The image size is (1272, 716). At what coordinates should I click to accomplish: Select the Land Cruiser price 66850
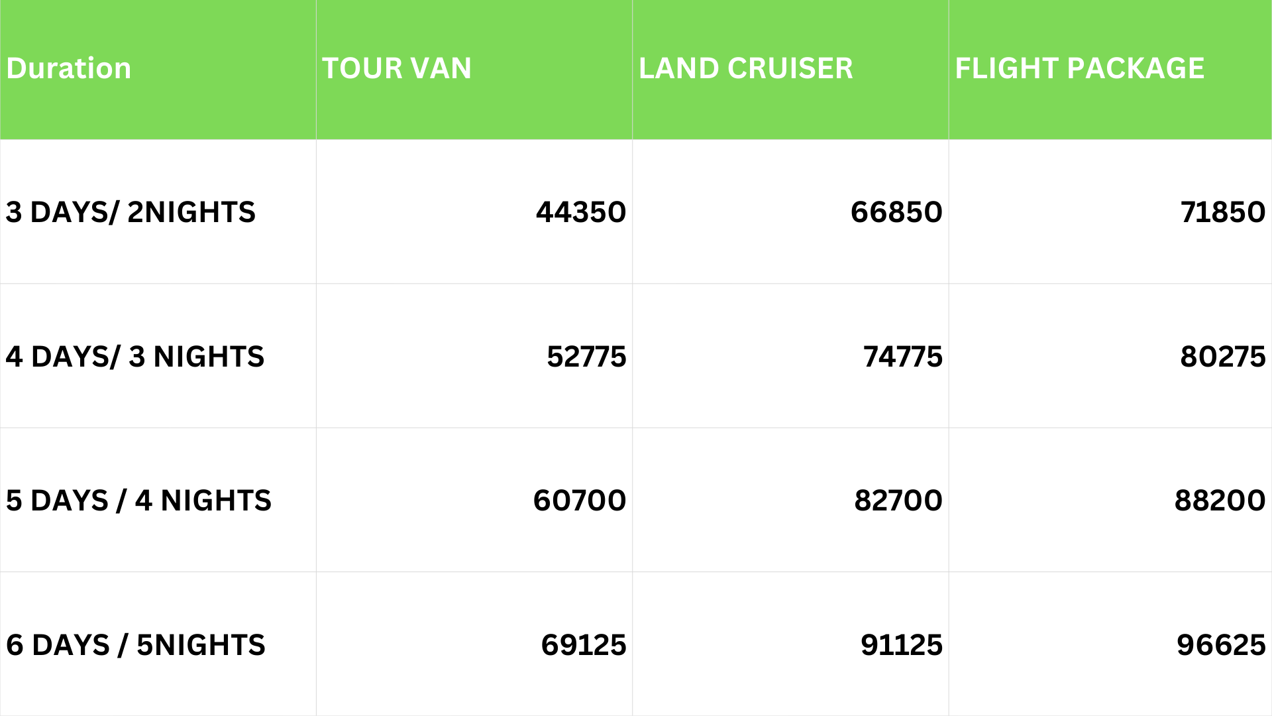896,212
